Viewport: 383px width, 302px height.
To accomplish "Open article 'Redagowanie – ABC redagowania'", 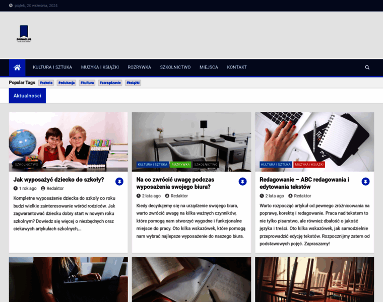I will tap(304, 183).
